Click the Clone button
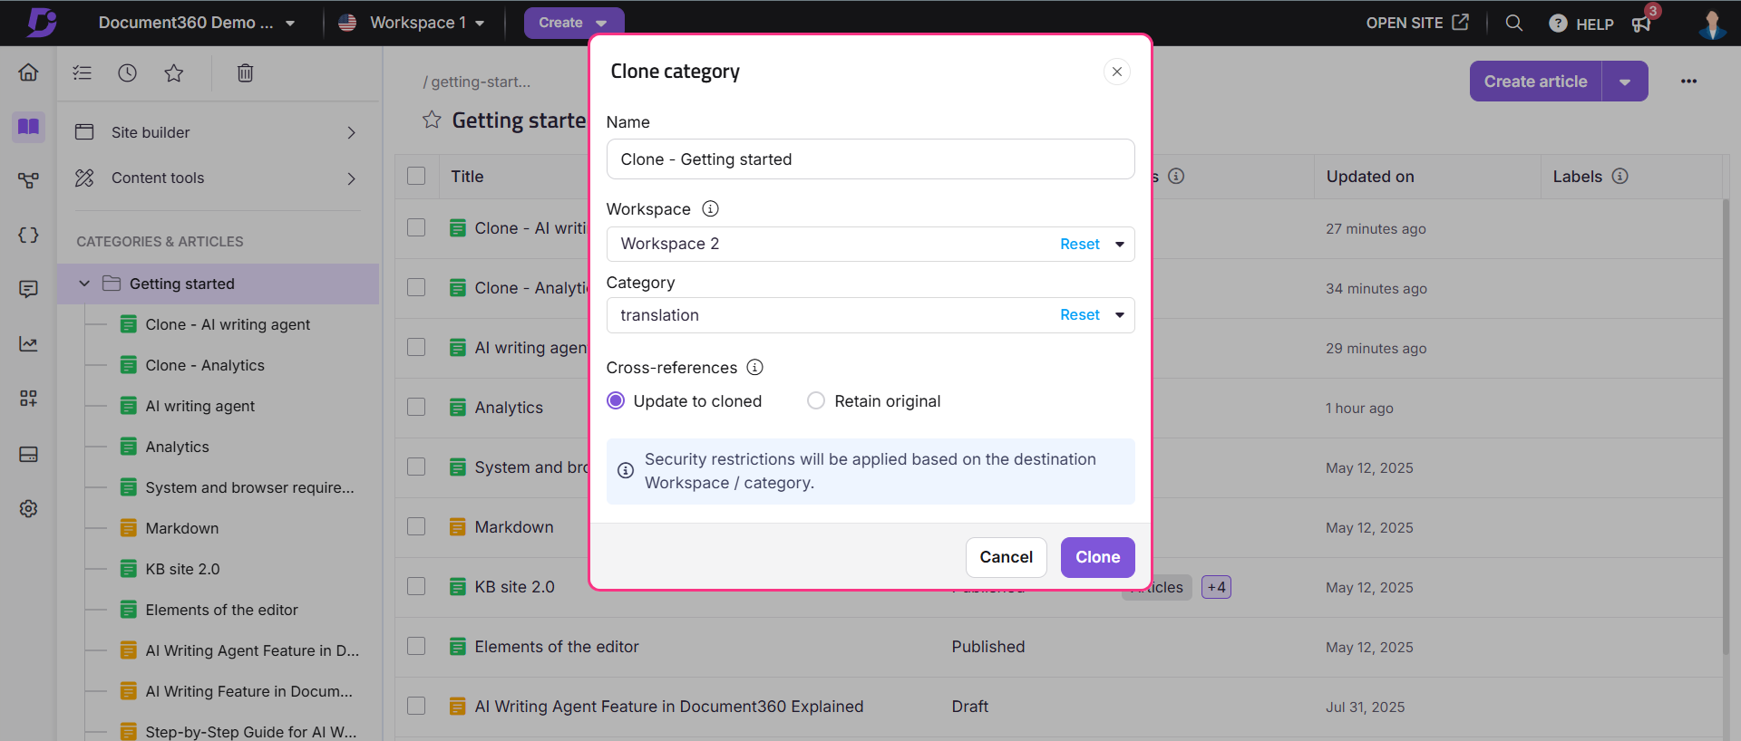Image resolution: width=1741 pixels, height=741 pixels. (x=1097, y=557)
